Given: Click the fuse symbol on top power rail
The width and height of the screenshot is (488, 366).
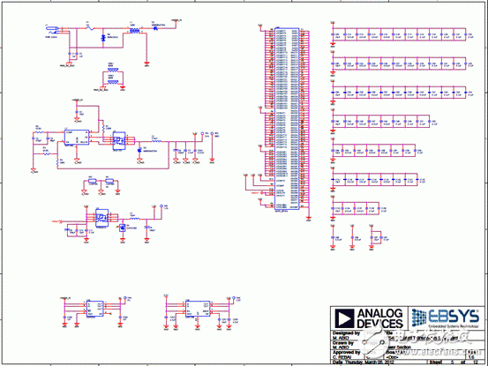Looking at the screenshot, I should pos(90,28).
